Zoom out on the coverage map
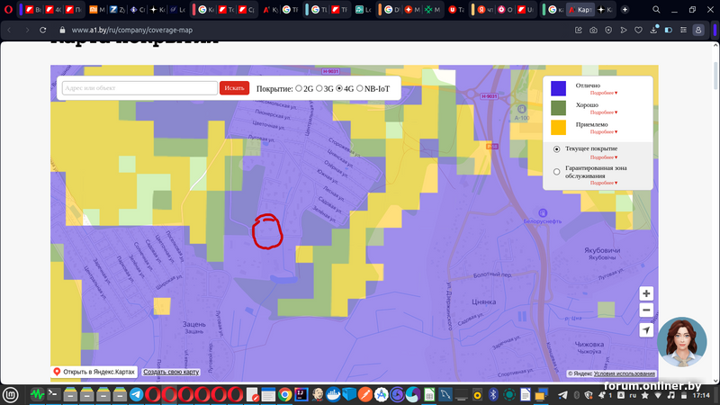 point(646,310)
